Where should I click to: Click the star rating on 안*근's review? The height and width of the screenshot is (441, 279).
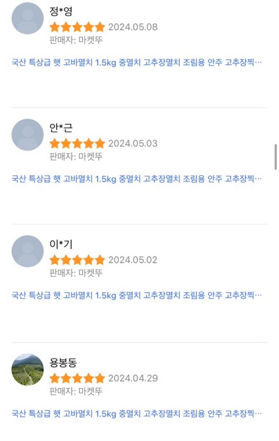pyautogui.click(x=77, y=144)
